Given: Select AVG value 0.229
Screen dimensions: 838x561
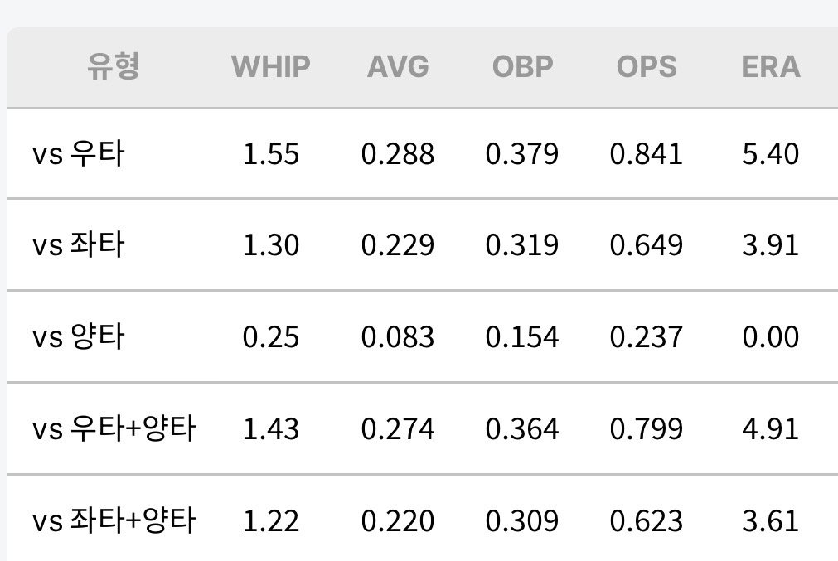Looking at the screenshot, I should (398, 245).
